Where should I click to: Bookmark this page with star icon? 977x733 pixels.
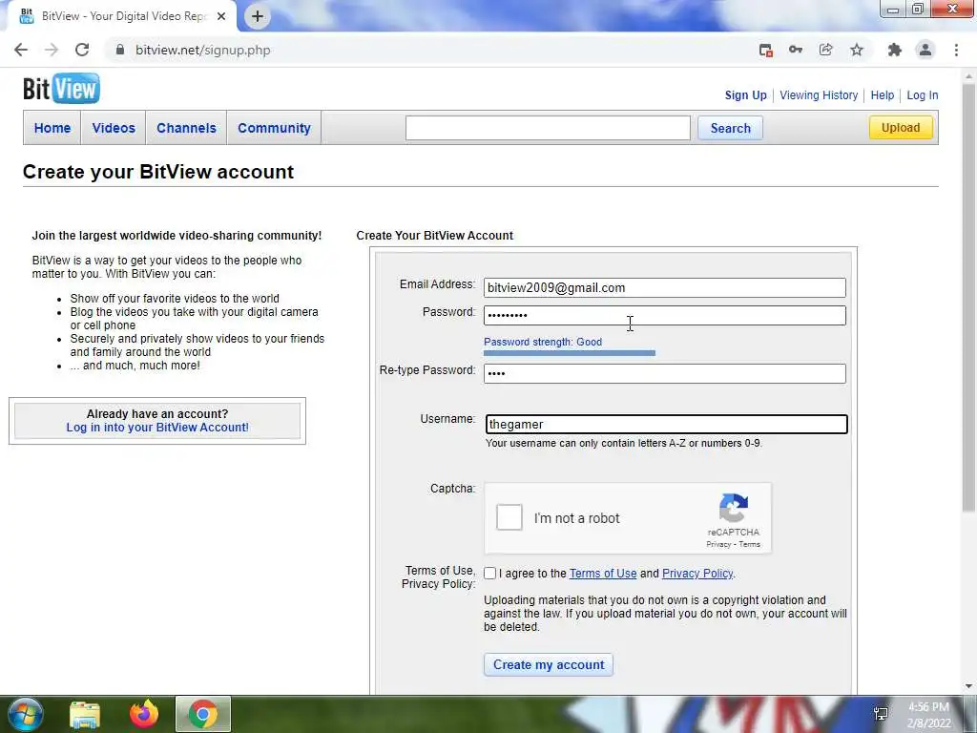click(x=857, y=50)
